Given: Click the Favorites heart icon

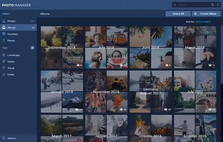Looking at the screenshot, I should [x=4, y=34].
